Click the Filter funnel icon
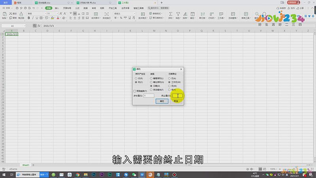 point(178,14)
